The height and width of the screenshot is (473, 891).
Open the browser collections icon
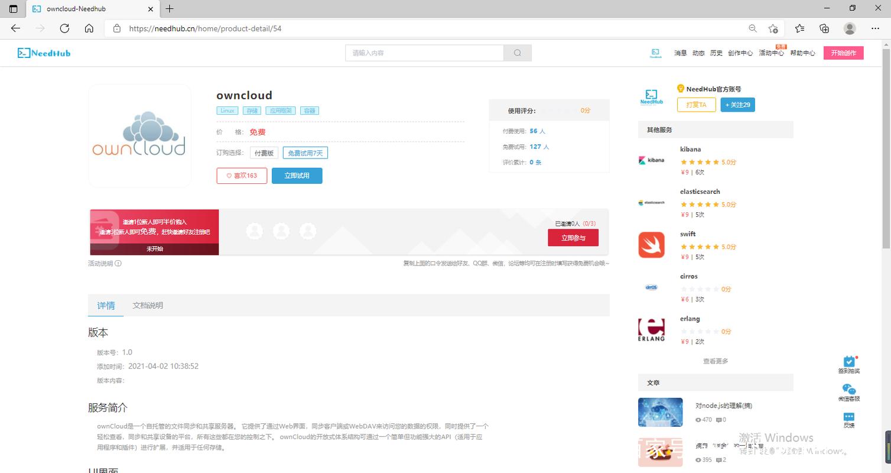[824, 28]
